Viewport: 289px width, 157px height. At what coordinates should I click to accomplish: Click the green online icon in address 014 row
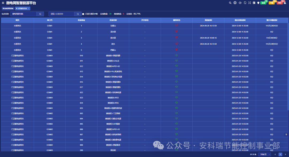tap(177, 76)
